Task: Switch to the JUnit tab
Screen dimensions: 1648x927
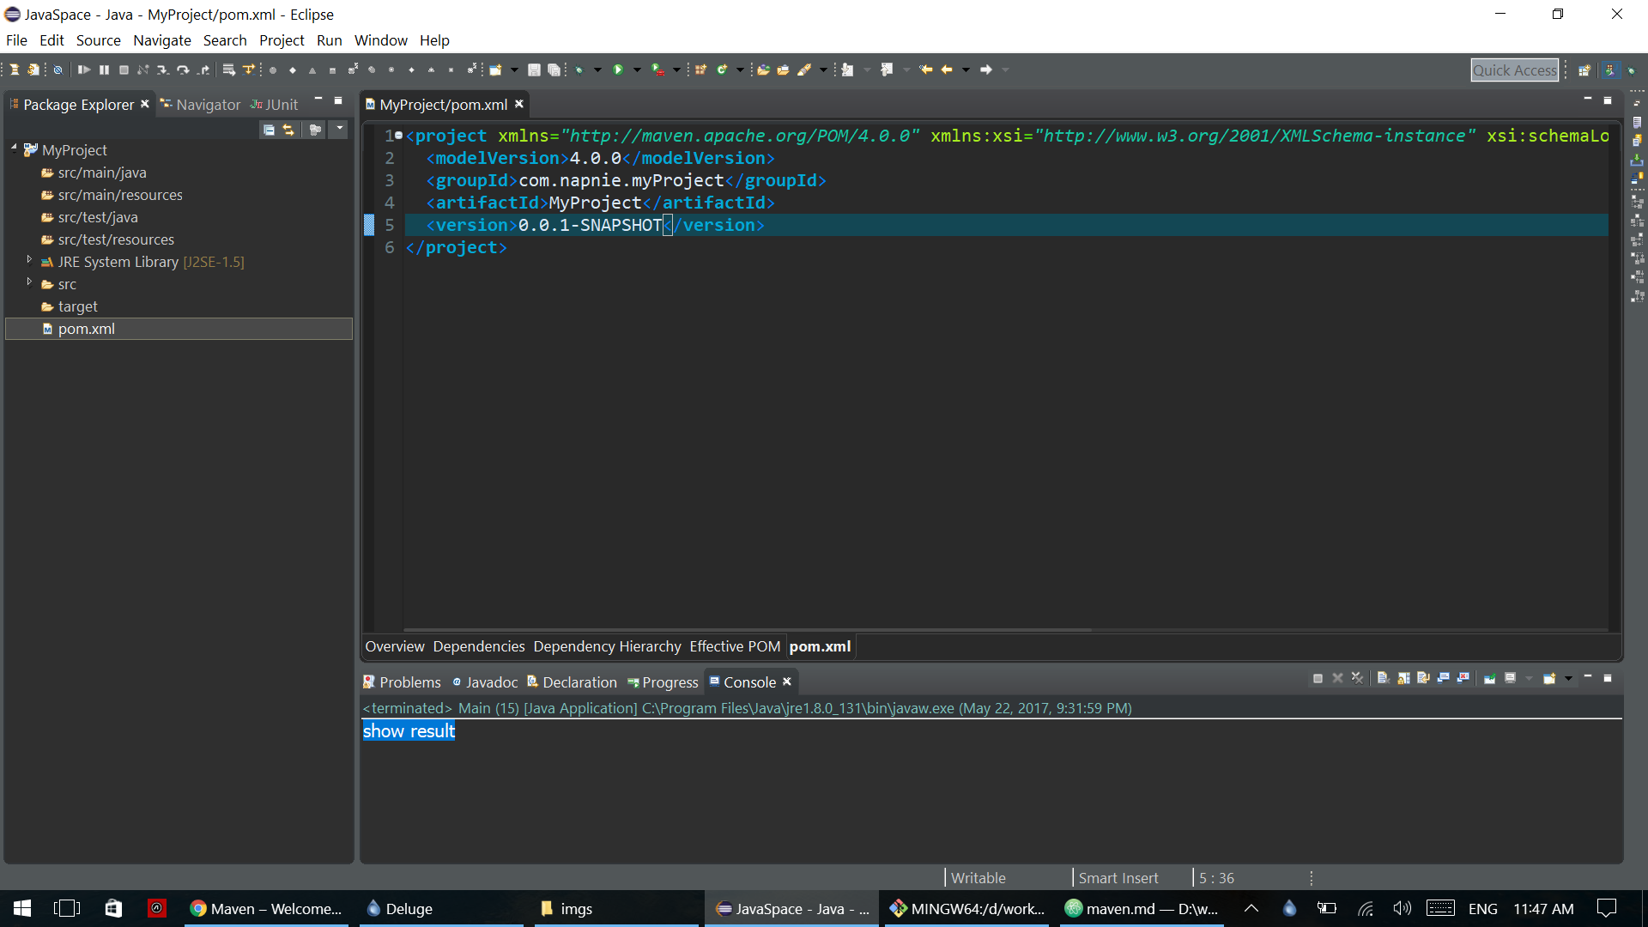Action: [275, 105]
